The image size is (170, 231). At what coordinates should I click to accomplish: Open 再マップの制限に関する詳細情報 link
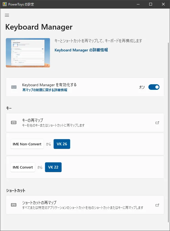(45, 90)
